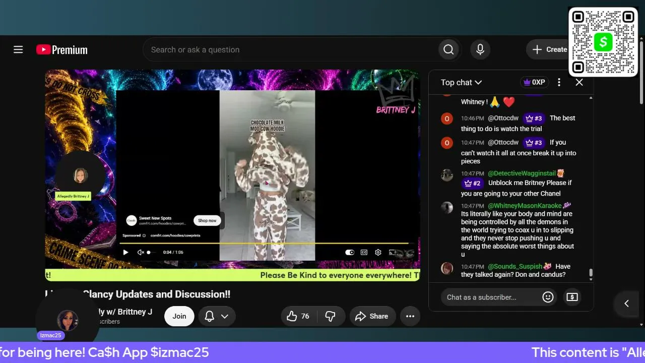View the 0XP crown points badge

point(534,82)
